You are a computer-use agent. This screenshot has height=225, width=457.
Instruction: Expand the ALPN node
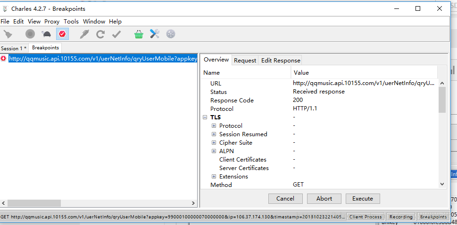click(214, 151)
